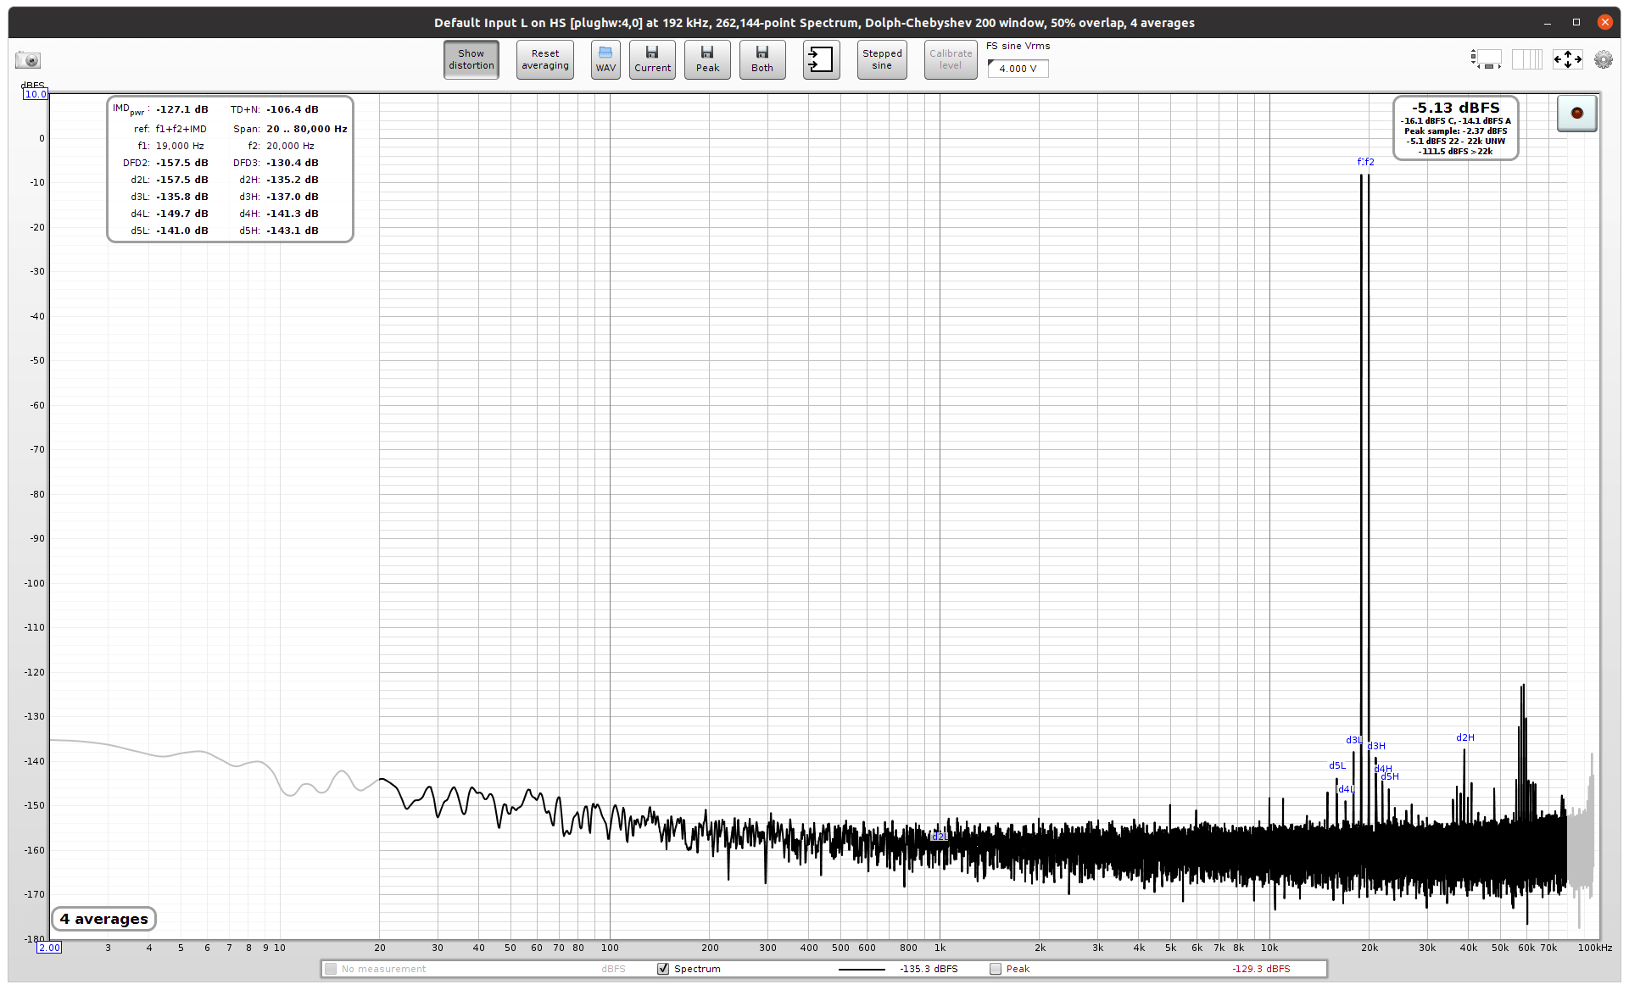Toggle the Show distortion button
This screenshot has width=1629, height=990.
[471, 59]
